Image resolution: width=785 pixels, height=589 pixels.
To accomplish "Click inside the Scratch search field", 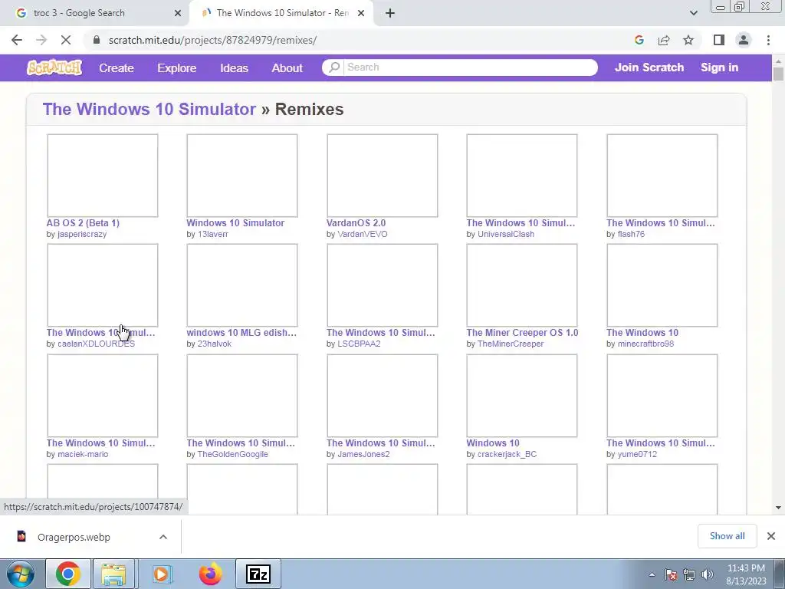I will point(470,67).
